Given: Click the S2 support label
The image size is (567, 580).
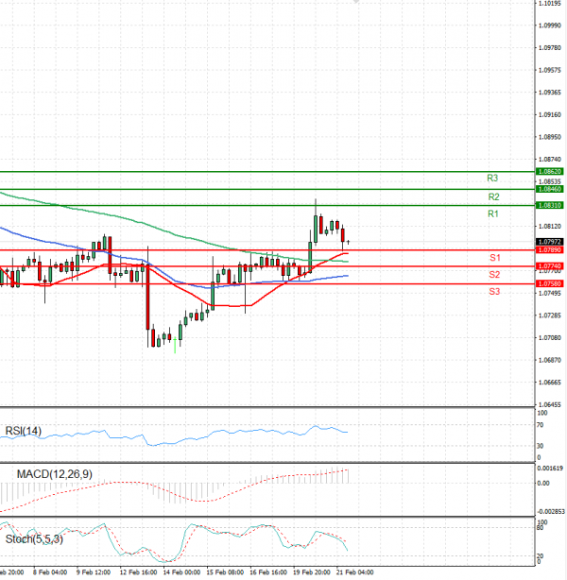Looking at the screenshot, I should pos(494,275).
